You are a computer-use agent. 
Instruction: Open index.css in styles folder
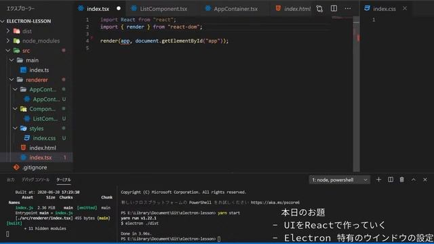44,138
